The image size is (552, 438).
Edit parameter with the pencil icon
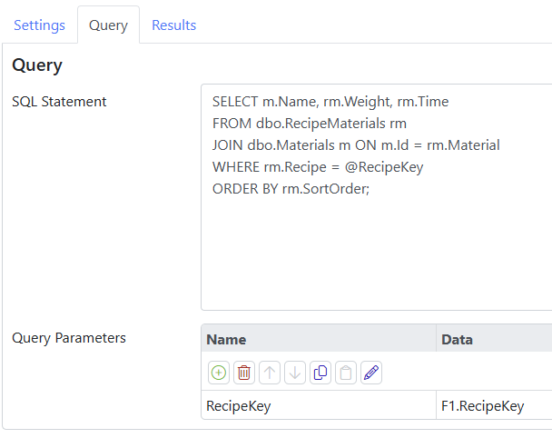[x=371, y=373]
